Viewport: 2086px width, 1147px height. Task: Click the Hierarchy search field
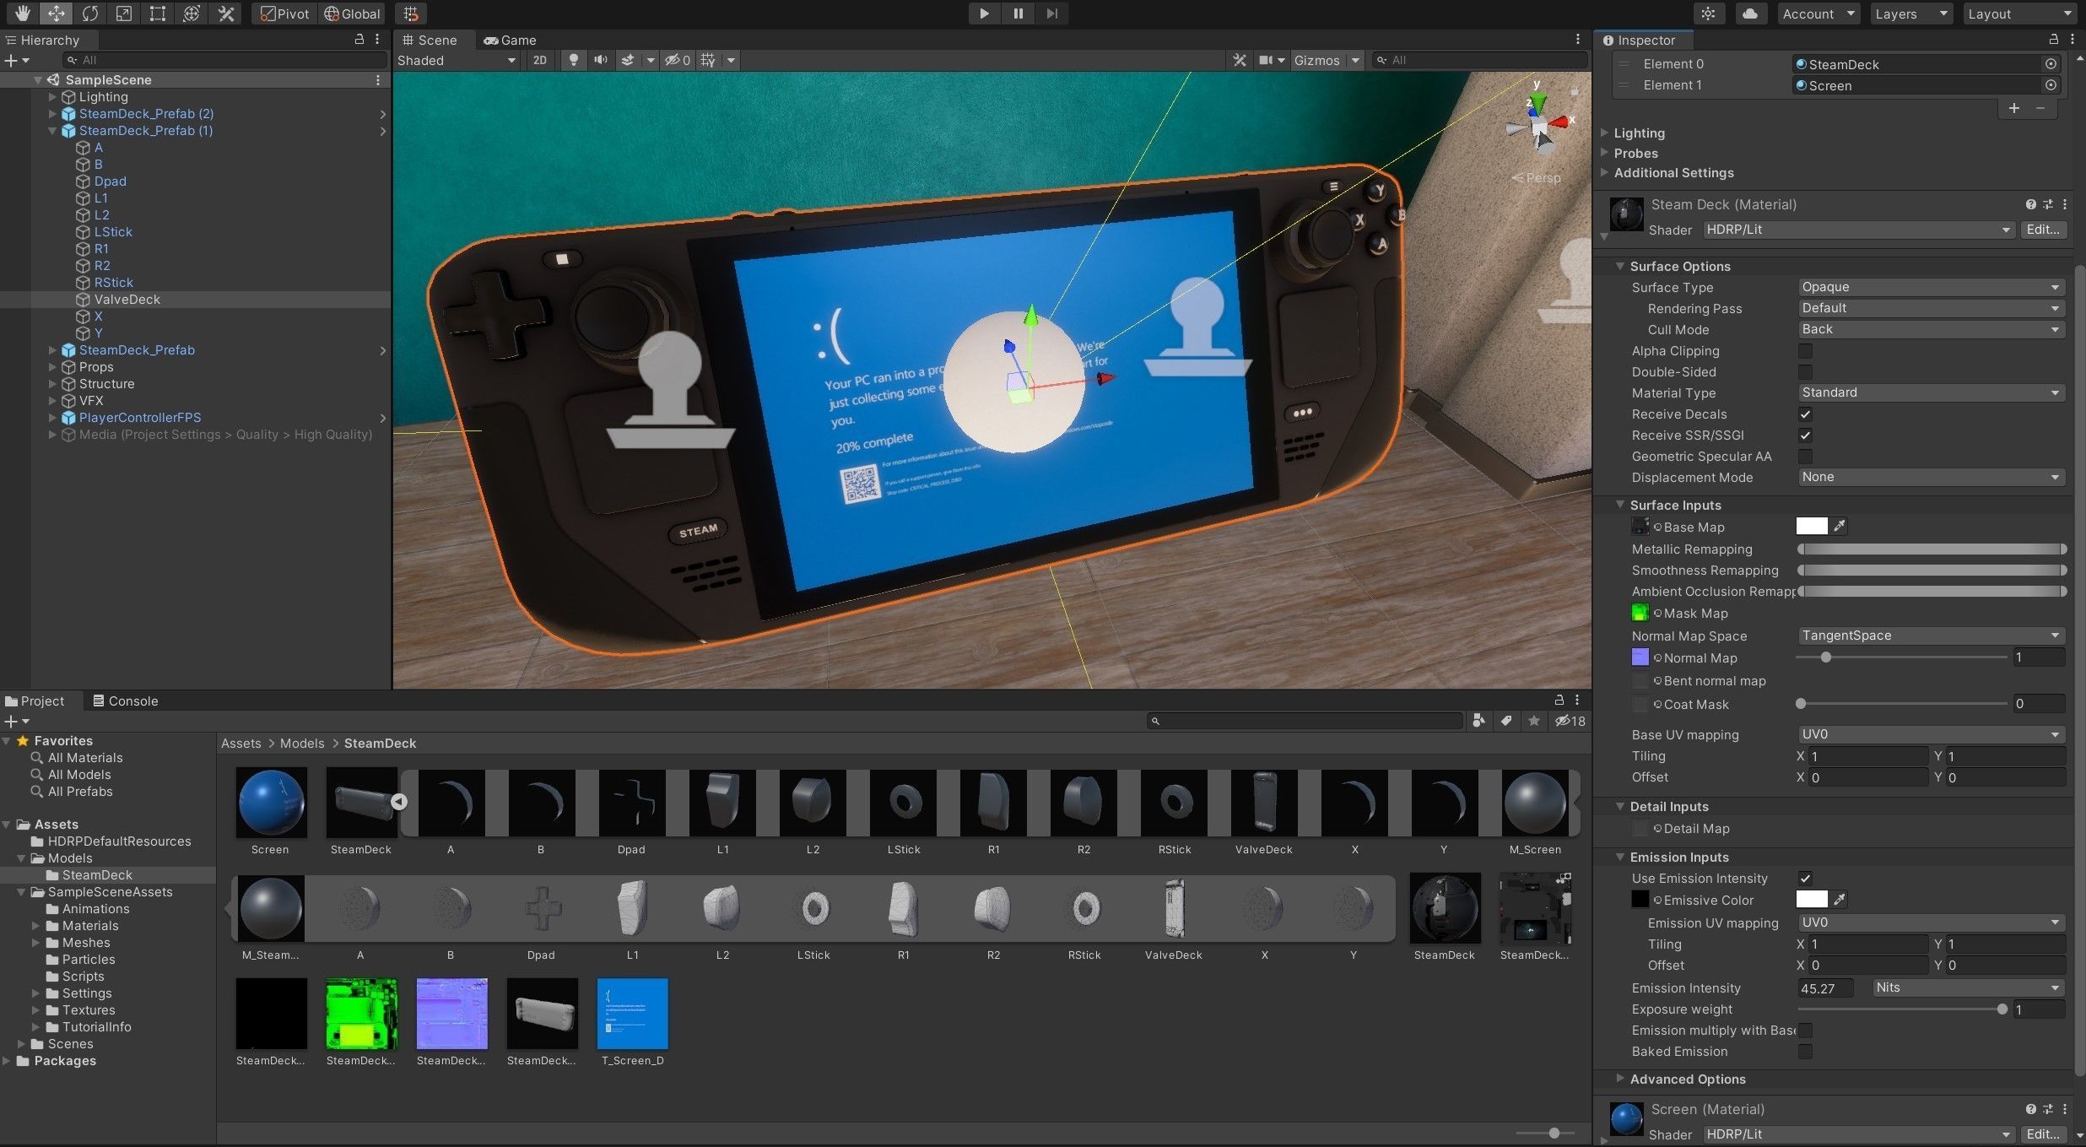coord(225,60)
